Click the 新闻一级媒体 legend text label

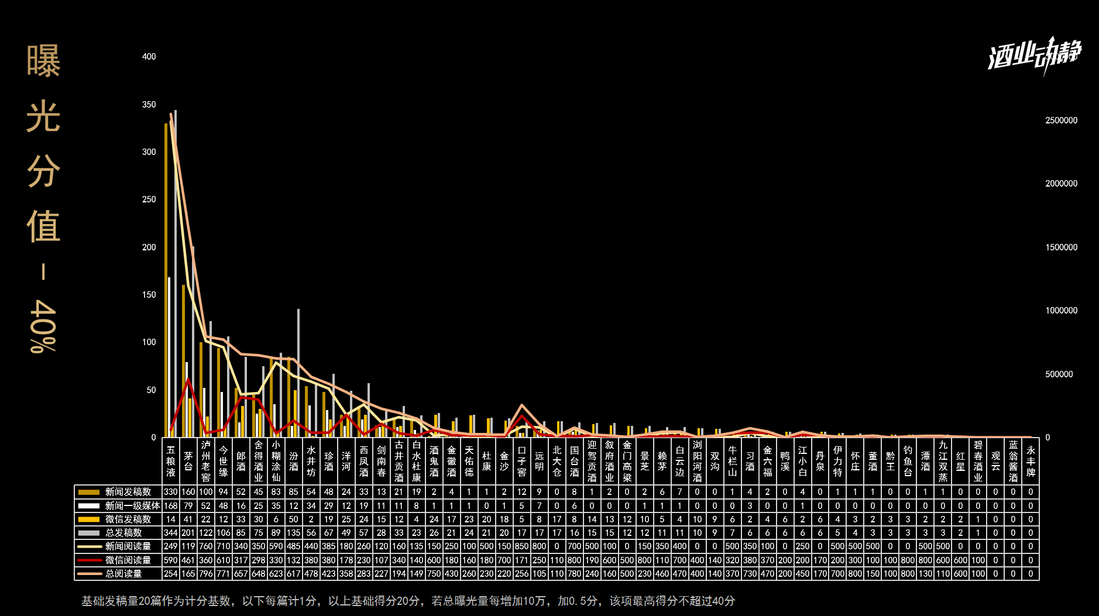pos(132,505)
